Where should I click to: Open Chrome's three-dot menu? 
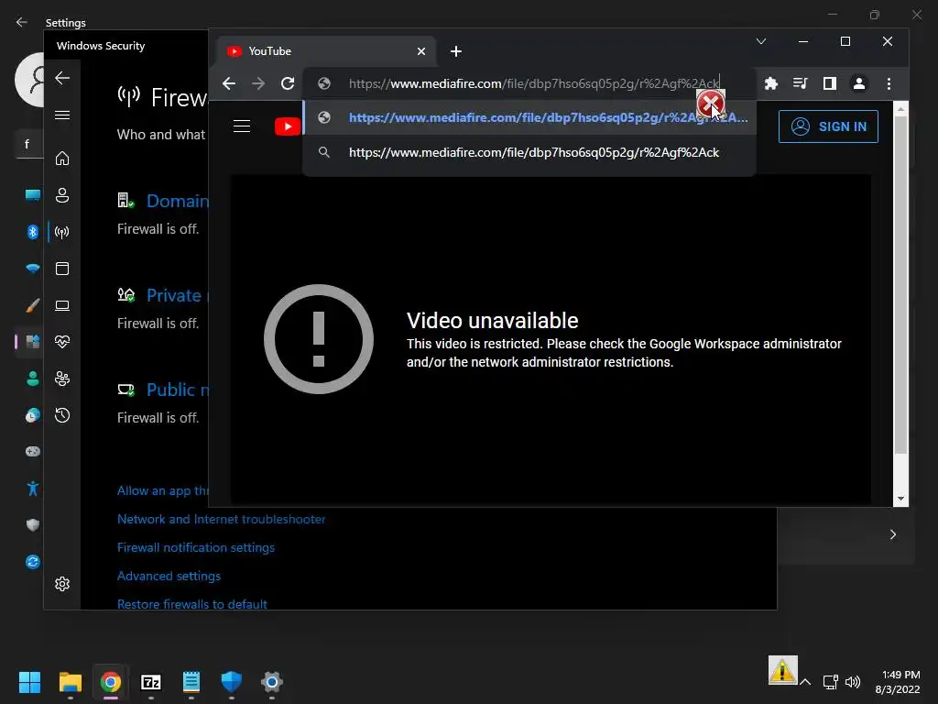pyautogui.click(x=889, y=83)
